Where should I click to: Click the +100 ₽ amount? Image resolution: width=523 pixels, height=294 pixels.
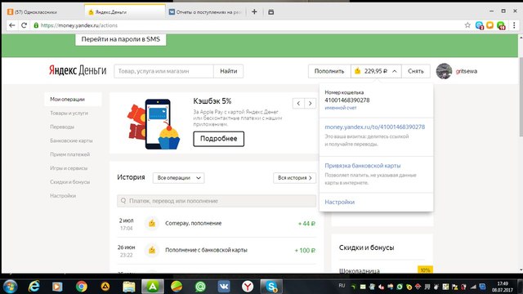305,251
